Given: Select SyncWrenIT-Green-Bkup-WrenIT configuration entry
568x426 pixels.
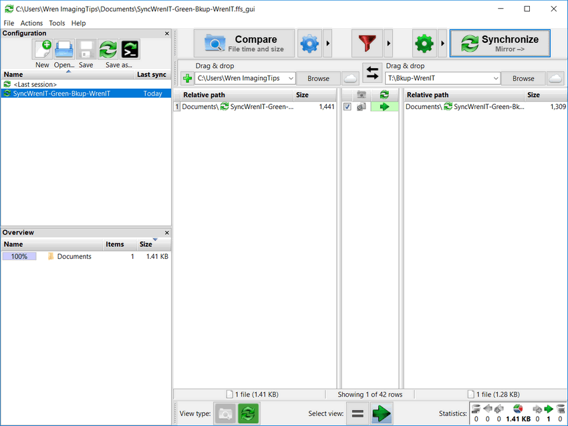Looking at the screenshot, I should tap(61, 94).
